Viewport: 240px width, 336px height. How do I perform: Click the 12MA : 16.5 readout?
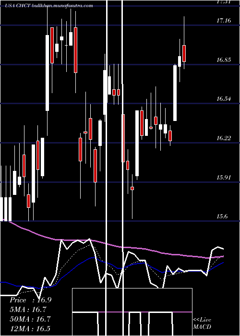(x=30, y=328)
